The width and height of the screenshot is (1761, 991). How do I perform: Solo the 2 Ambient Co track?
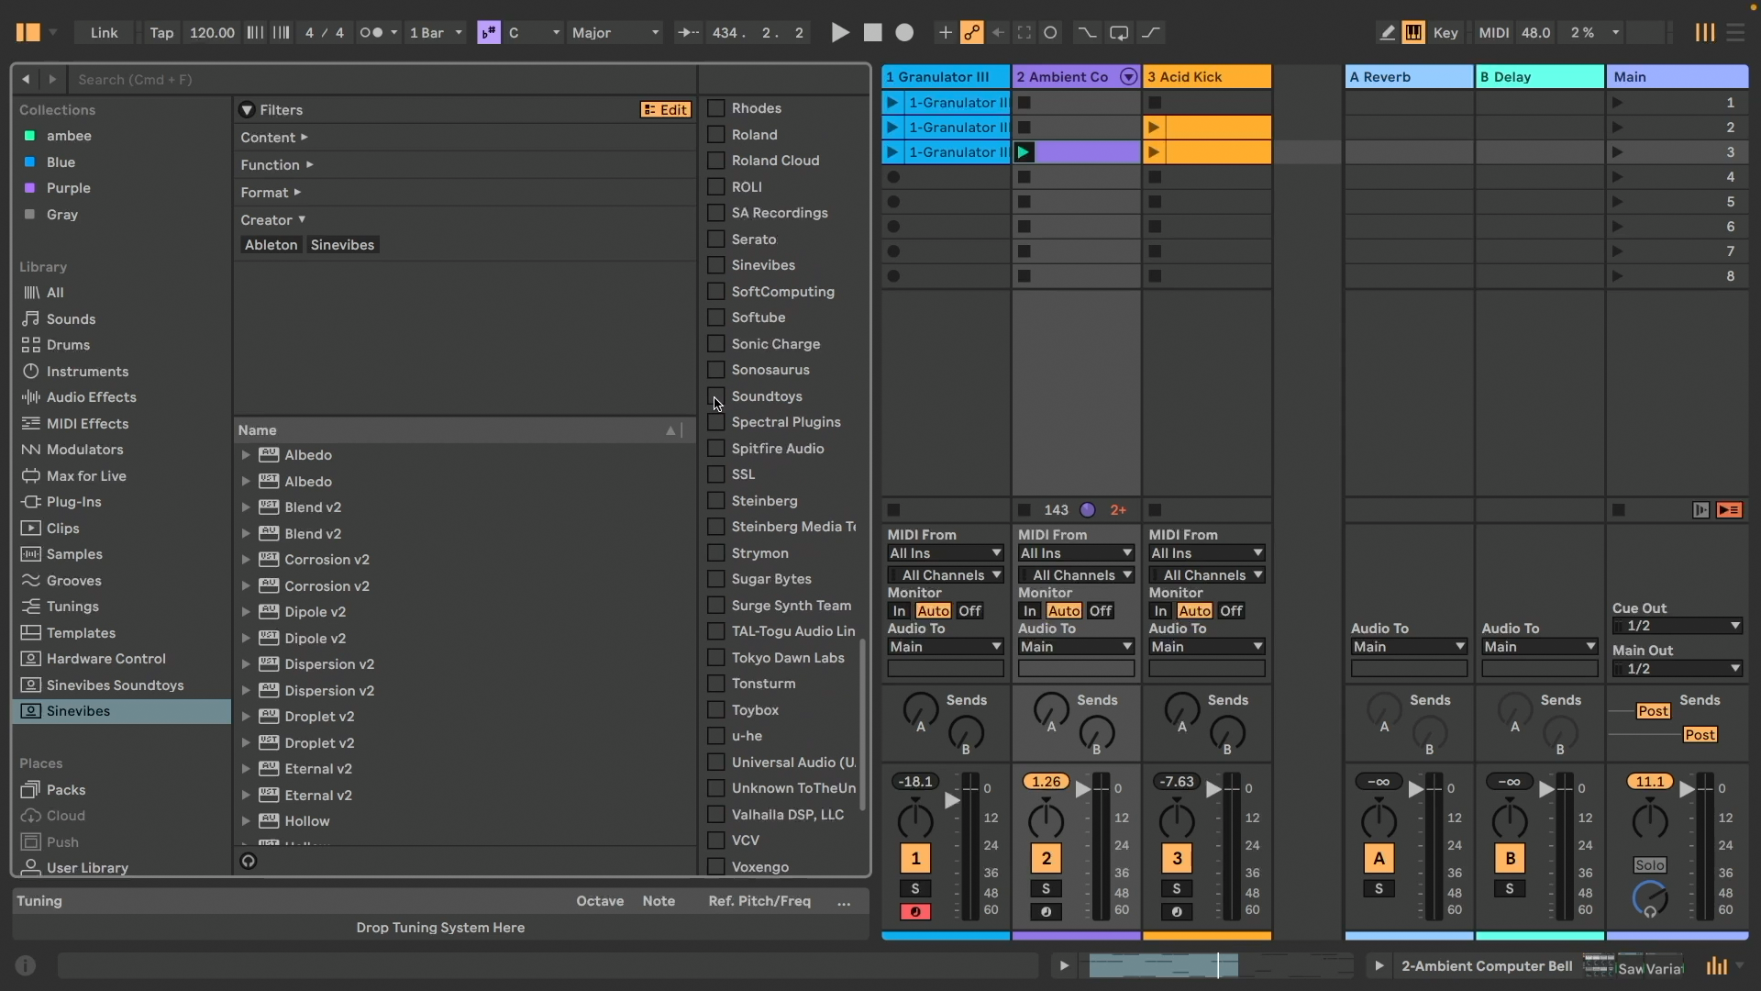point(1046,888)
